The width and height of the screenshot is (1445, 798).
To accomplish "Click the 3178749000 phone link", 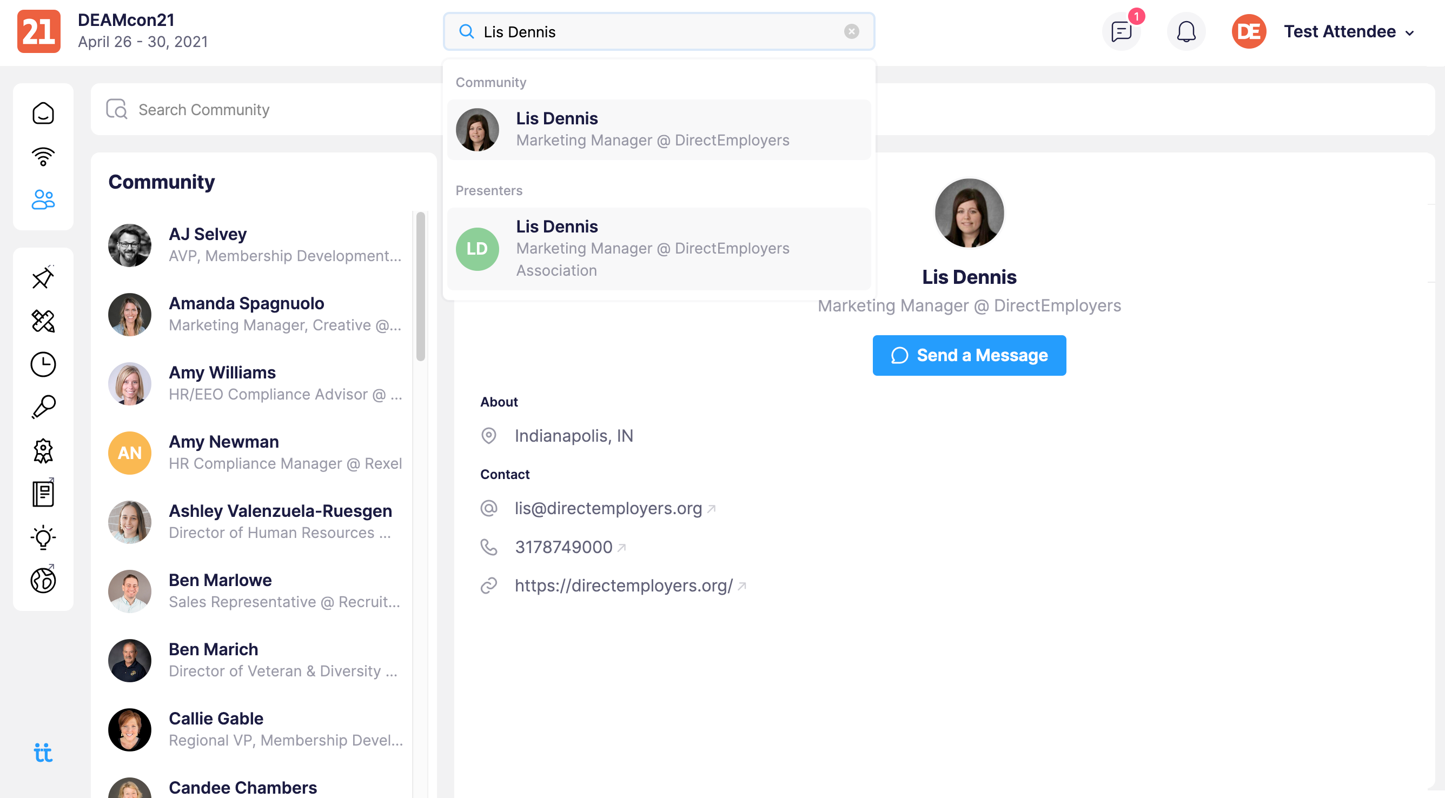I will [563, 547].
